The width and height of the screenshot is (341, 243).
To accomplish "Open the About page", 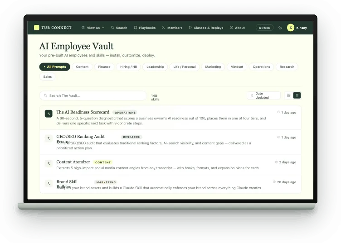I will point(237,28).
